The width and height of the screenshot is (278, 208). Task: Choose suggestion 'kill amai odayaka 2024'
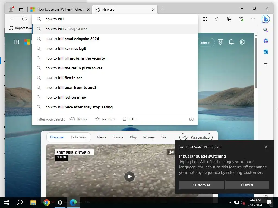coord(115,39)
